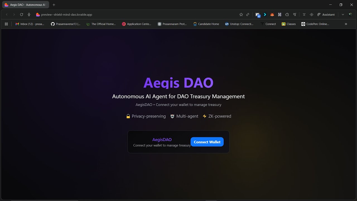
Task: Click the browser profile avatar
Action: coord(350,14)
